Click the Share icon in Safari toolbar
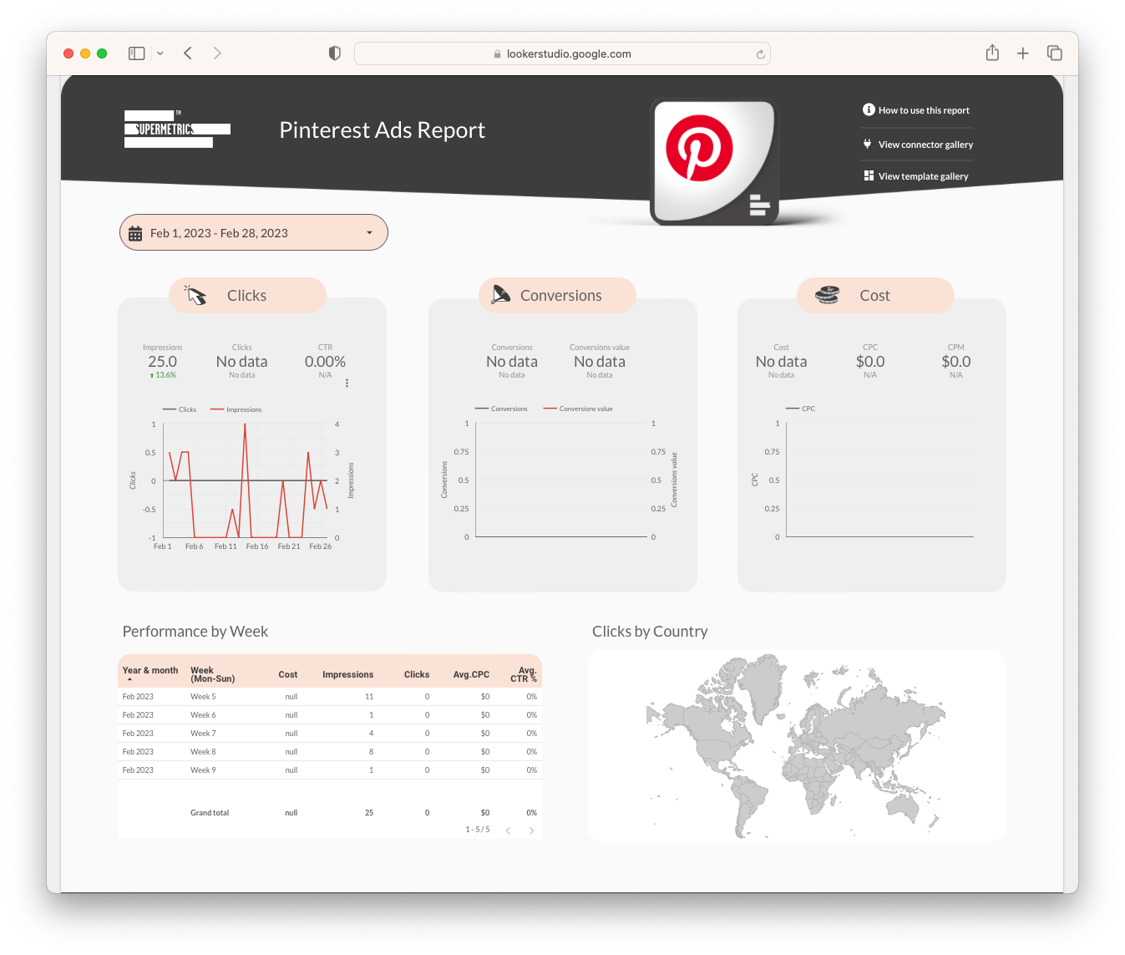 992,53
